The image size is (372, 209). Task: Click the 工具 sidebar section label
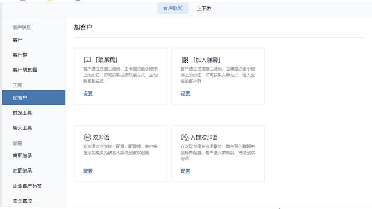[x=17, y=85]
